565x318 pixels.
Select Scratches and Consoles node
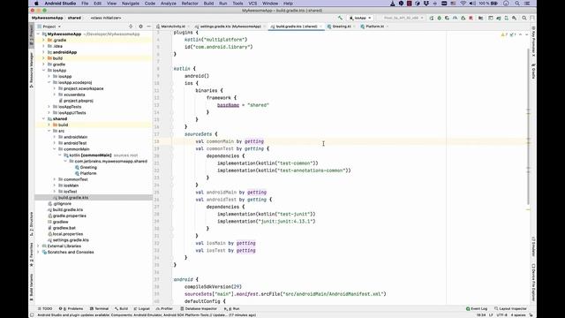coord(71,252)
